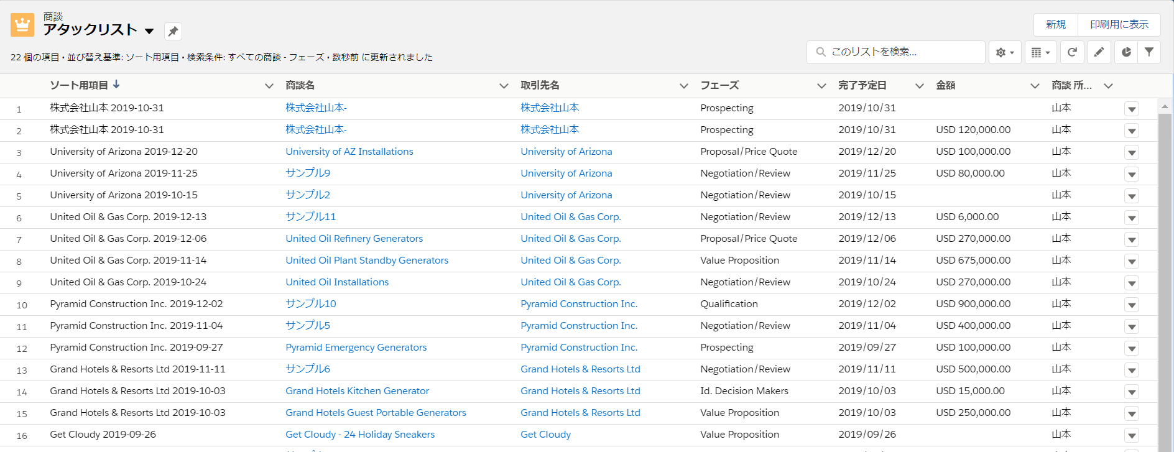Open list view controls gear menu

tap(1004, 52)
